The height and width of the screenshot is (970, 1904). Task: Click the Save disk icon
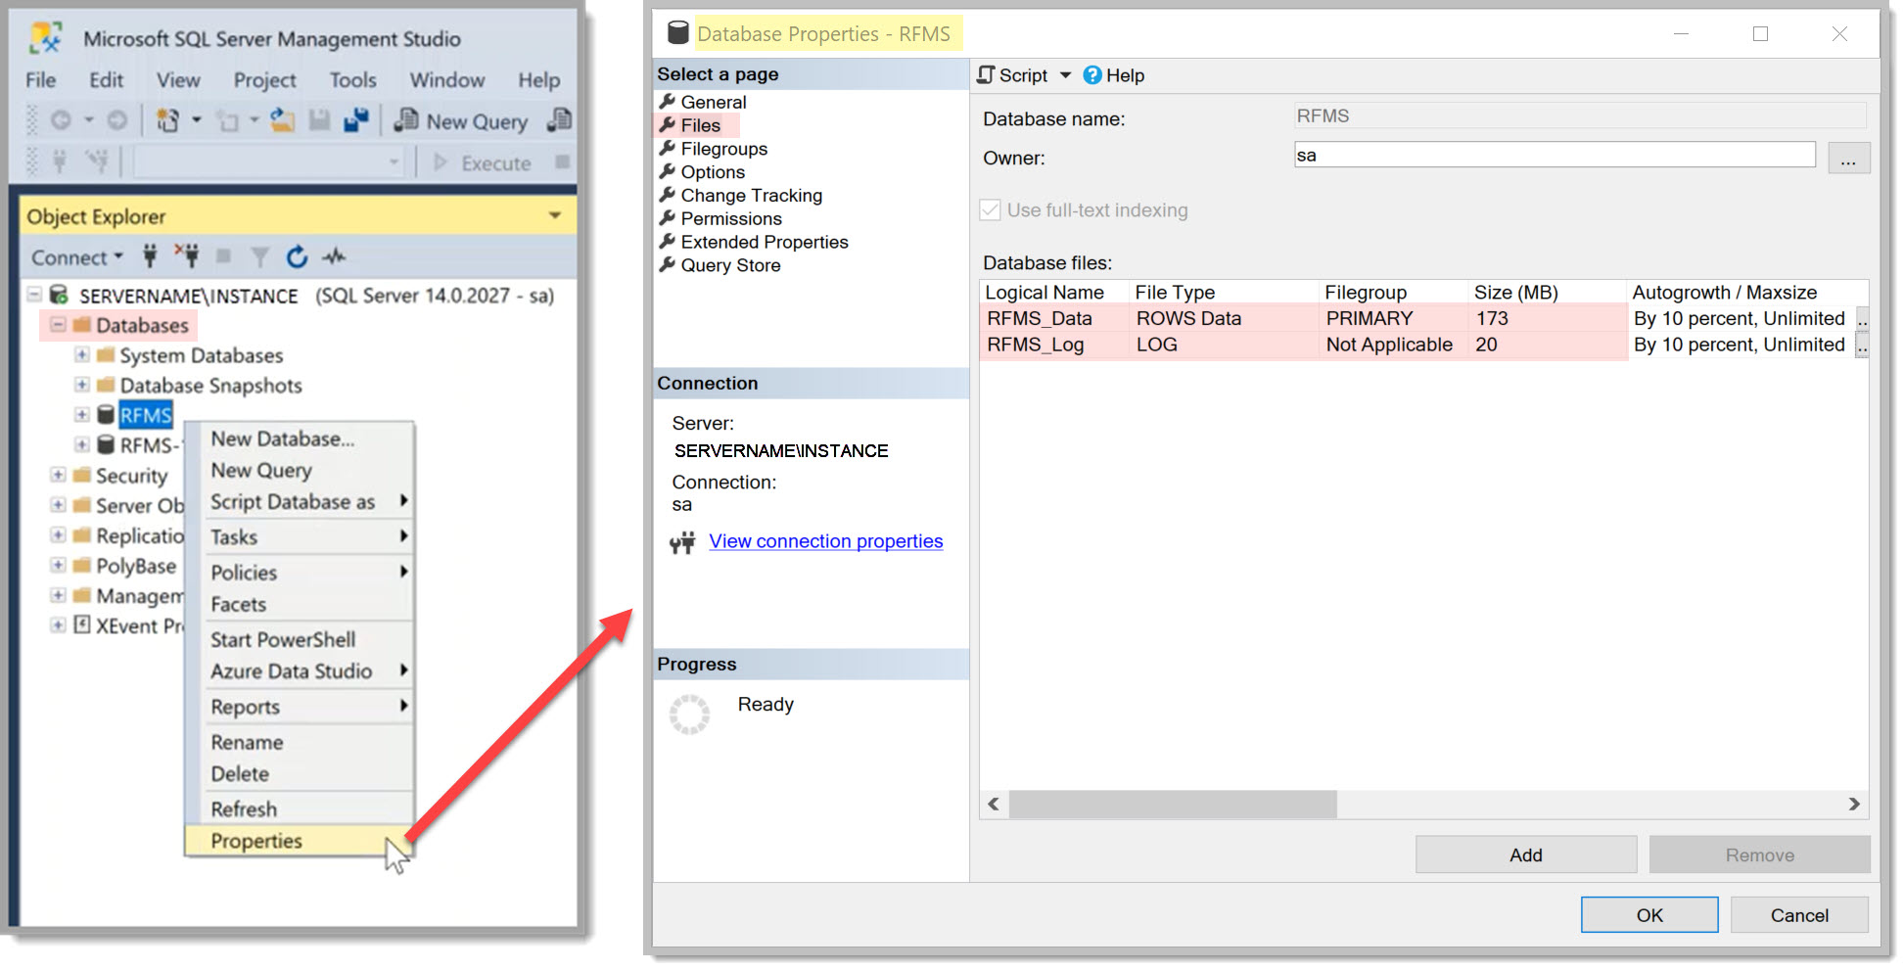319,120
